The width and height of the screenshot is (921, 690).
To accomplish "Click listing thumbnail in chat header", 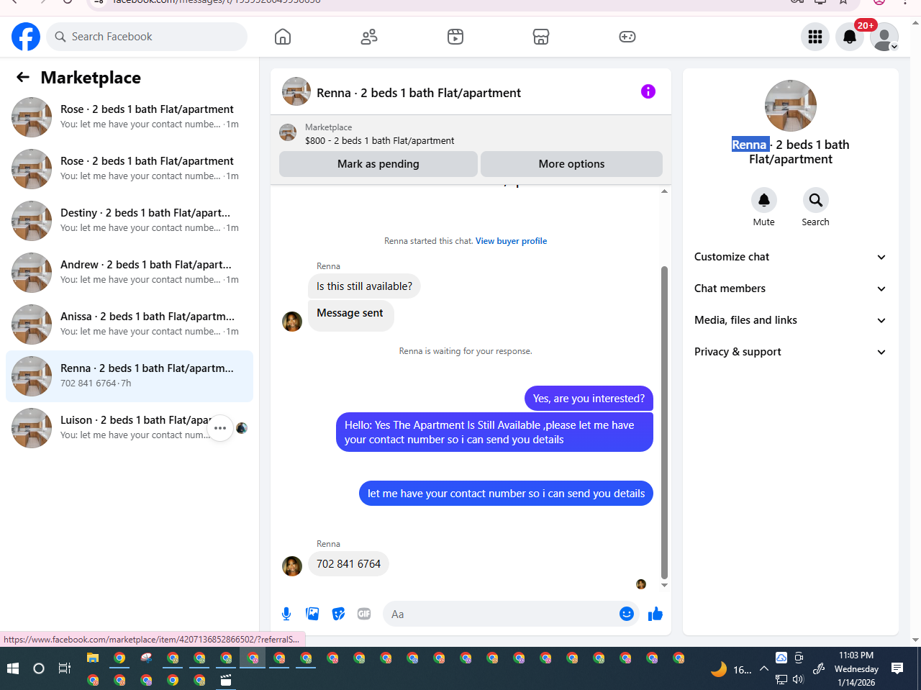I will 296,92.
